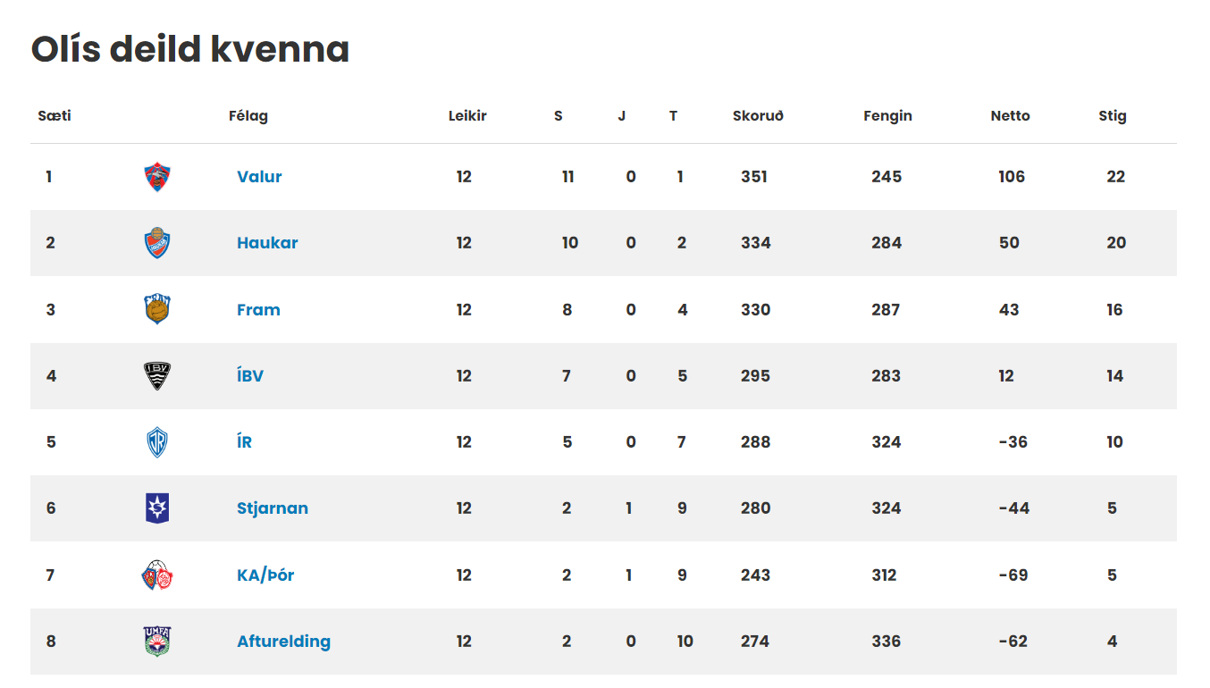Open the Valur team link
Image resolution: width=1210 pixels, height=688 pixels.
pyautogui.click(x=259, y=177)
